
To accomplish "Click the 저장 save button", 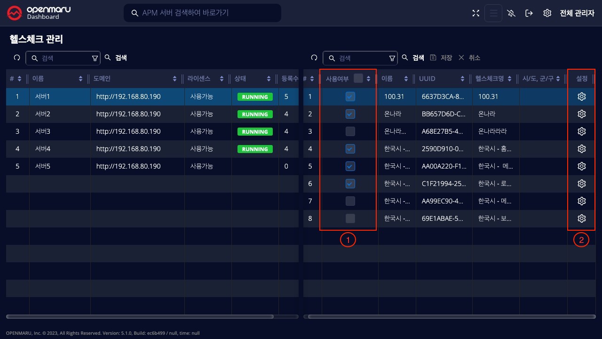I will pyautogui.click(x=441, y=58).
